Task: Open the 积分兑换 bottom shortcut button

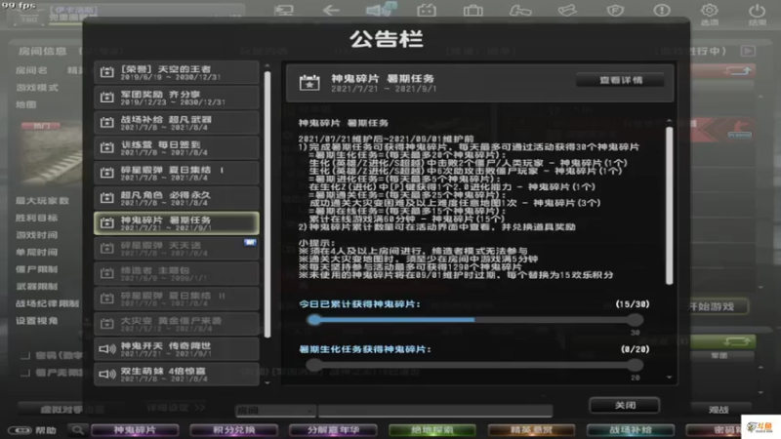Action: pyautogui.click(x=234, y=430)
